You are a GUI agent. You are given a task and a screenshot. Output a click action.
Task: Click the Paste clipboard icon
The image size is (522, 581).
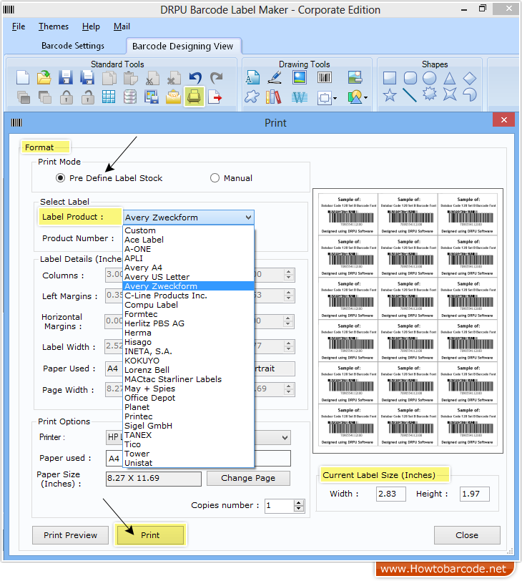coord(131,78)
